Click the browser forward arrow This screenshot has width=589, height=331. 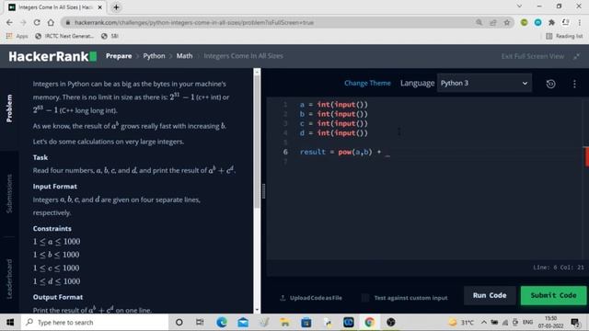23,22
